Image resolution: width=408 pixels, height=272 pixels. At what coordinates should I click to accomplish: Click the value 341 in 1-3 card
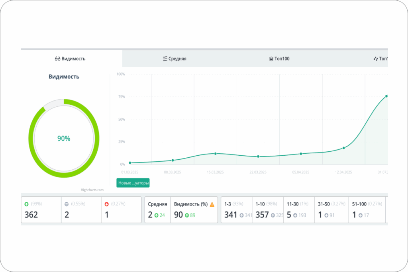(x=231, y=215)
